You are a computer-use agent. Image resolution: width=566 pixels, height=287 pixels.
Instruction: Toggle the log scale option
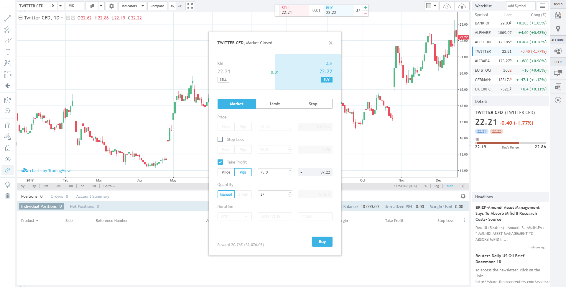437,186
